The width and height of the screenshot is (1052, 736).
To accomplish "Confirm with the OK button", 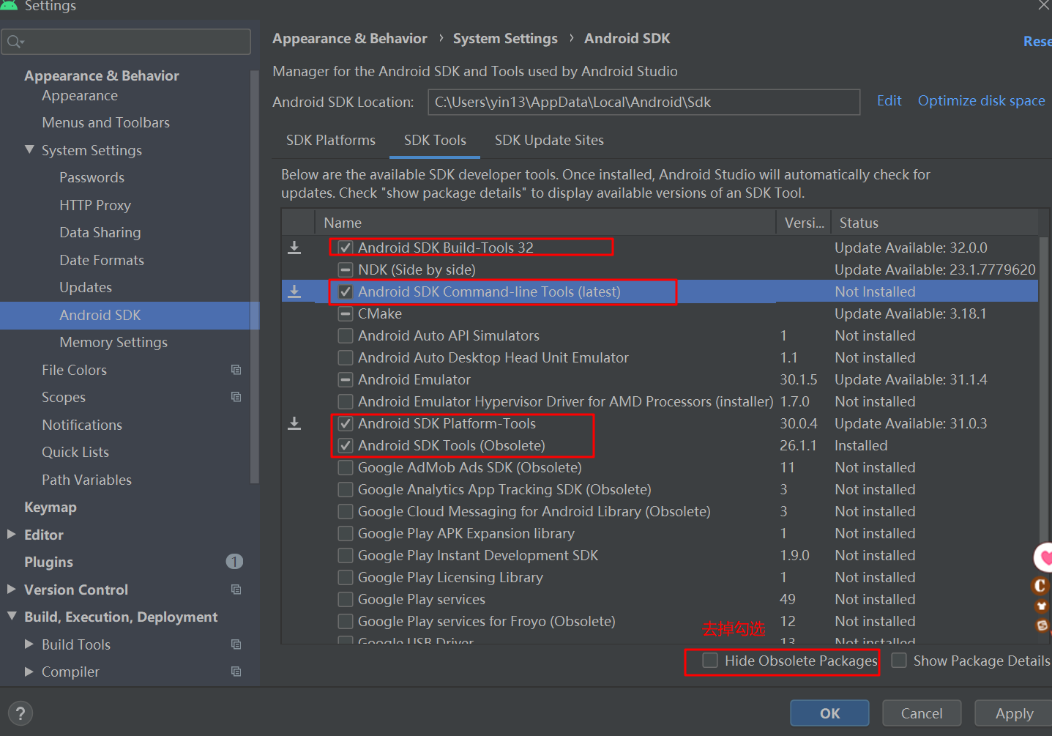I will tap(829, 713).
